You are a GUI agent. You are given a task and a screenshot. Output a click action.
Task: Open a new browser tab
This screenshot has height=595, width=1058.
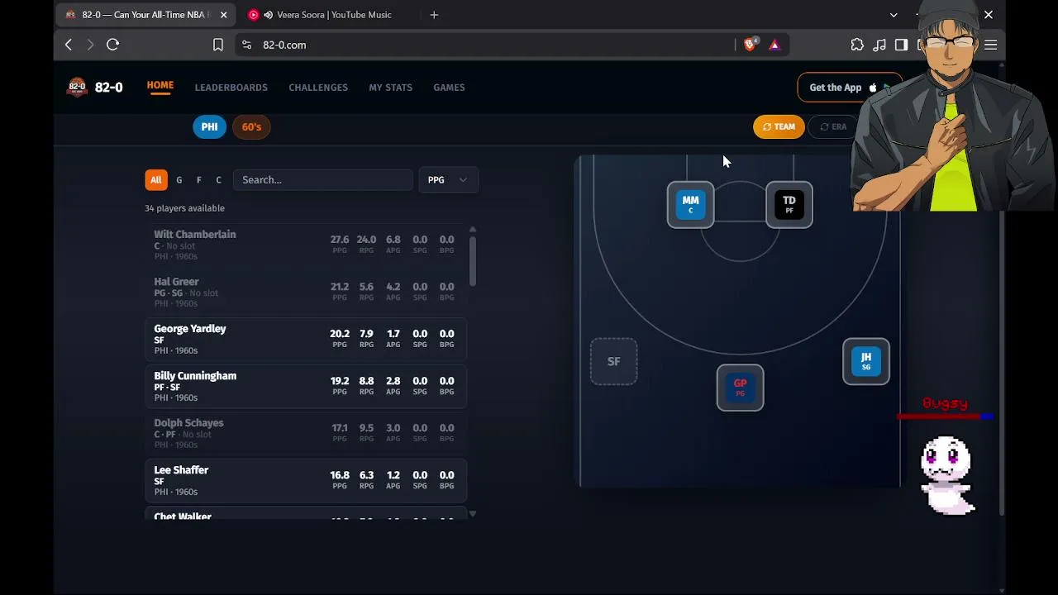pos(434,15)
